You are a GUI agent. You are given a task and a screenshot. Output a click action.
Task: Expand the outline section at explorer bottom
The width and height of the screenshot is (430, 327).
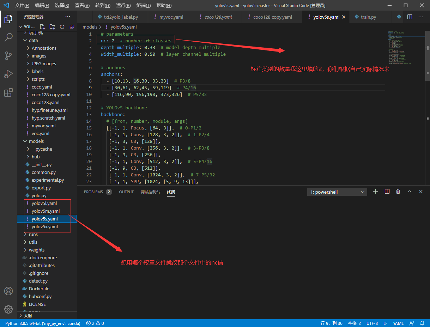click(x=47, y=316)
